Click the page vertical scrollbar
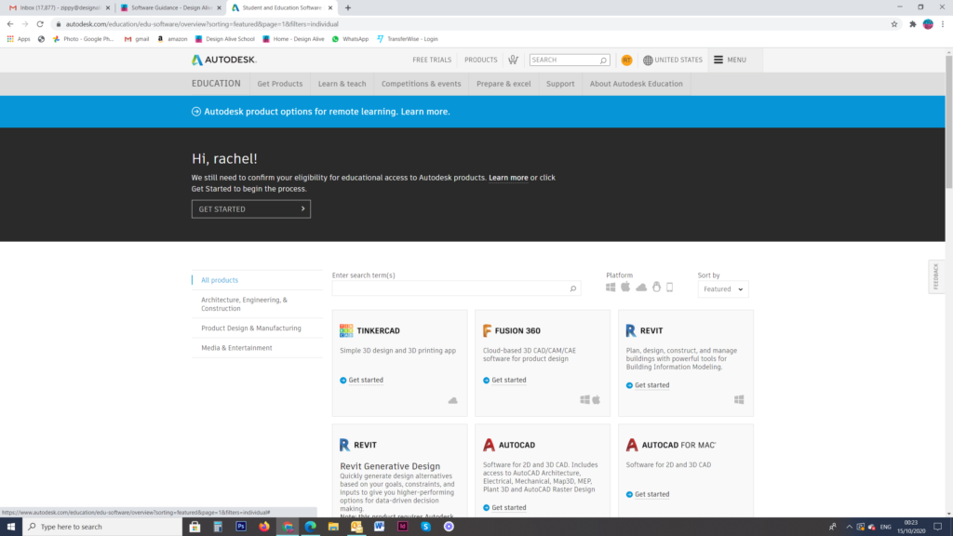The image size is (953, 536). [x=948, y=120]
